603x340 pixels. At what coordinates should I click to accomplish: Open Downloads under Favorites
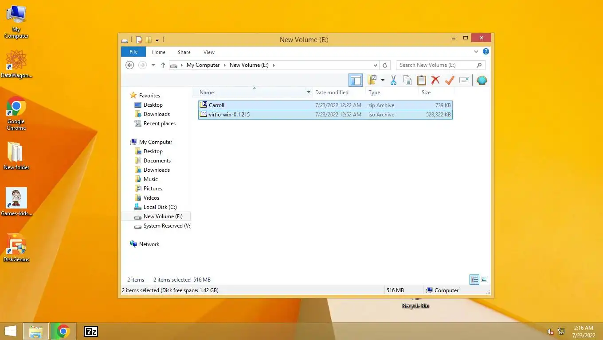pyautogui.click(x=157, y=114)
